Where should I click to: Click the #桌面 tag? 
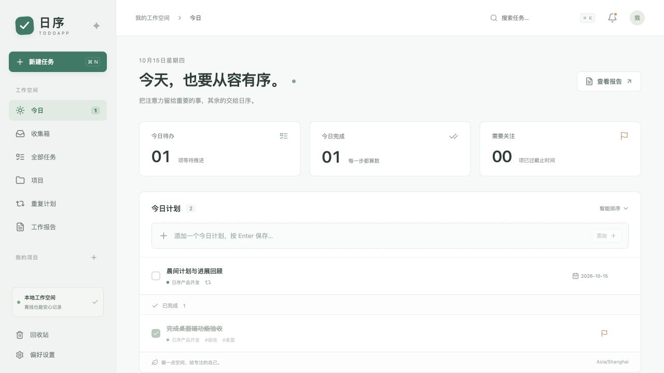coord(228,340)
